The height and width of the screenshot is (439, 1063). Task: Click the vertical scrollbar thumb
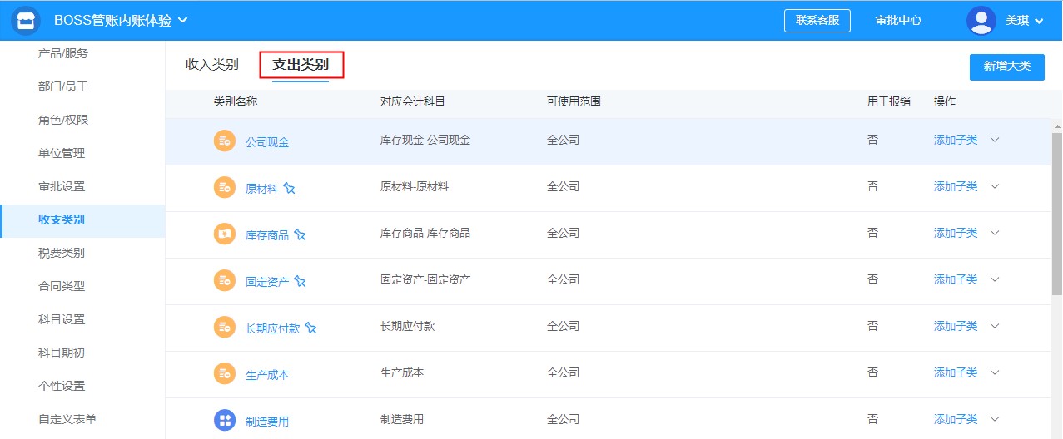point(1057,214)
